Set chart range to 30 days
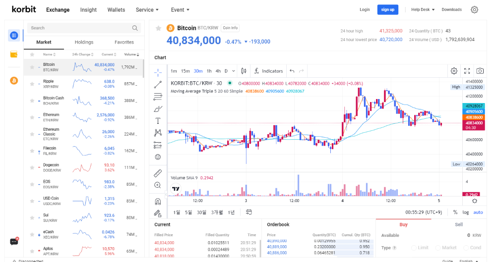 (x=201, y=212)
